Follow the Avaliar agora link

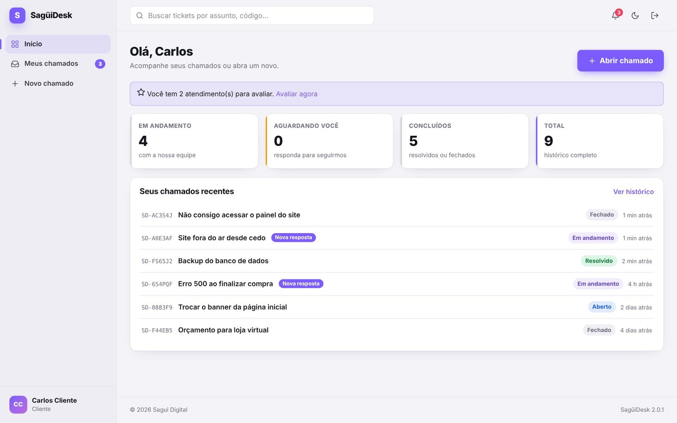(297, 94)
